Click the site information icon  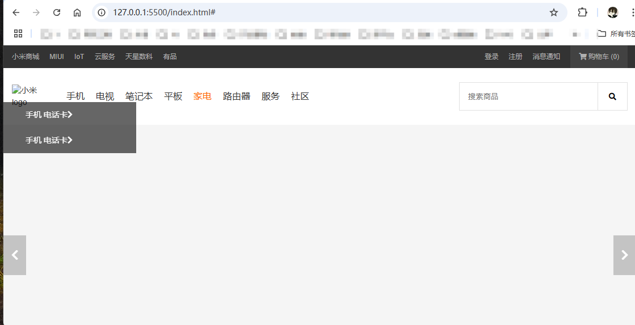coord(102,12)
